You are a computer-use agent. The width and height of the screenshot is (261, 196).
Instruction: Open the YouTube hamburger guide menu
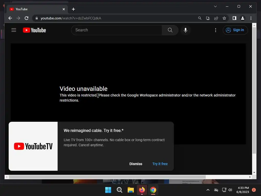tap(14, 30)
